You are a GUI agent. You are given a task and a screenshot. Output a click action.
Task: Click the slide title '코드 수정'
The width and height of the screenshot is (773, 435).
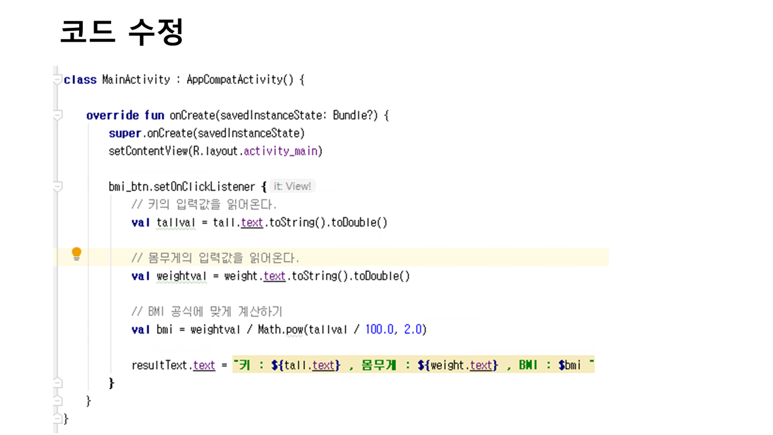tap(121, 32)
